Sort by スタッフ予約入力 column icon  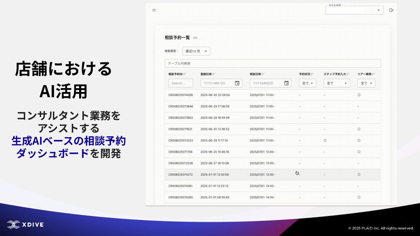click(x=348, y=74)
